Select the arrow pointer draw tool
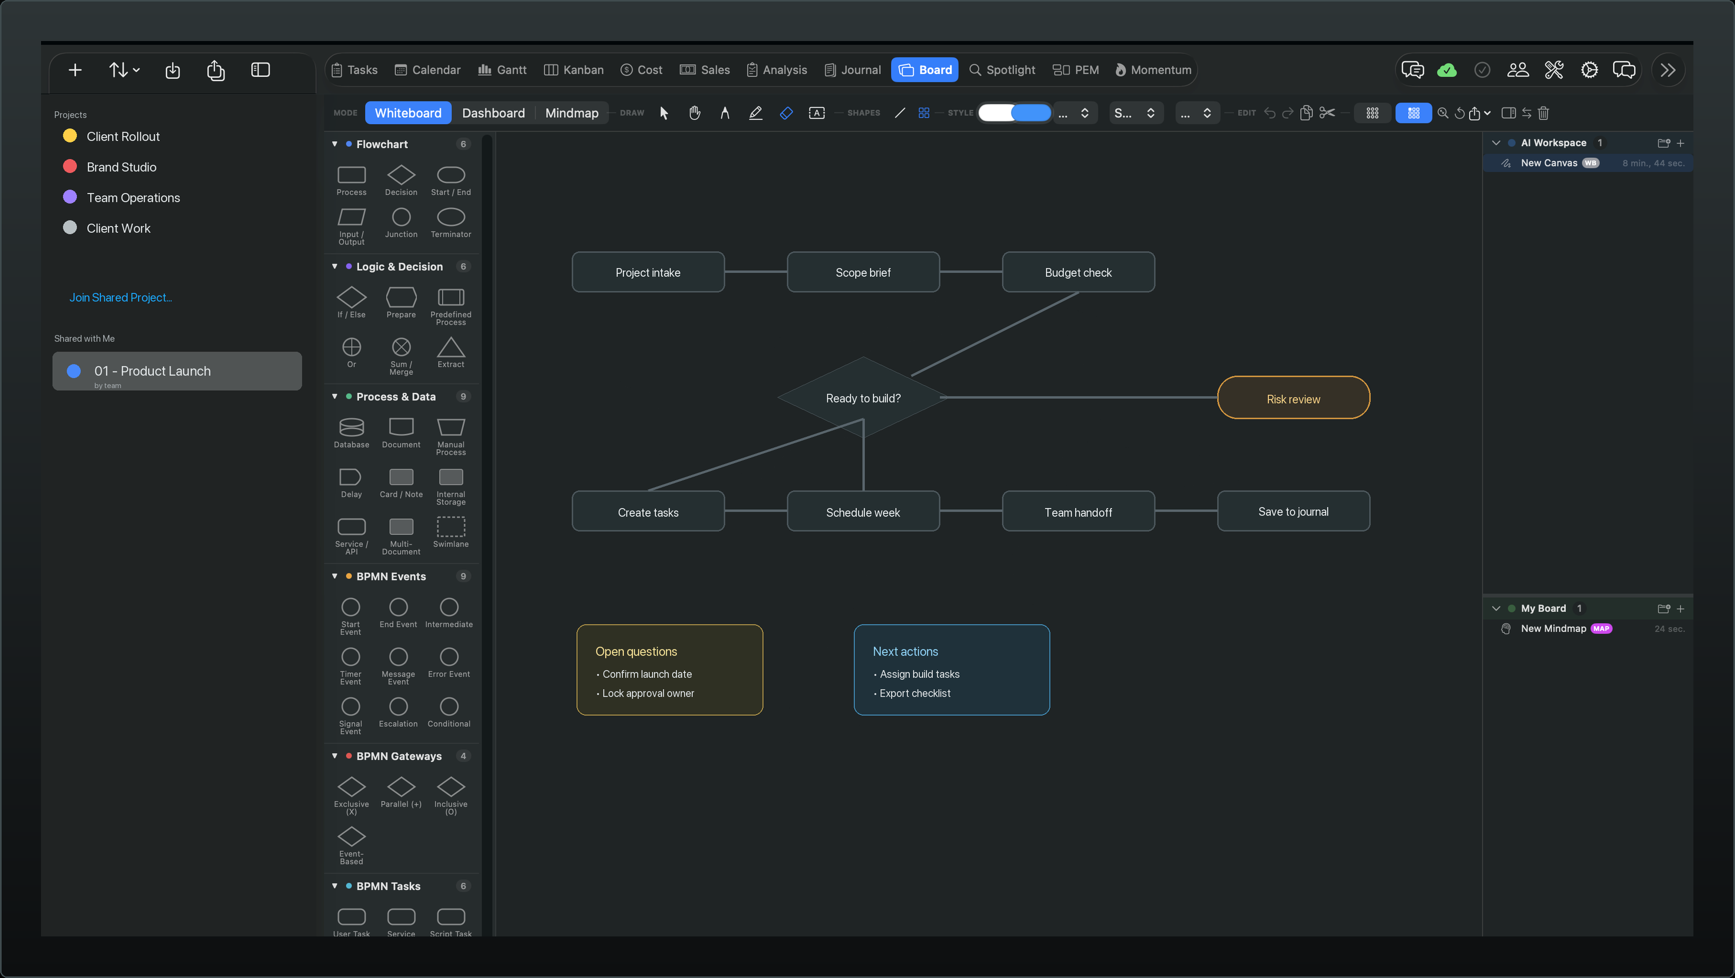1735x978 pixels. pos(664,113)
